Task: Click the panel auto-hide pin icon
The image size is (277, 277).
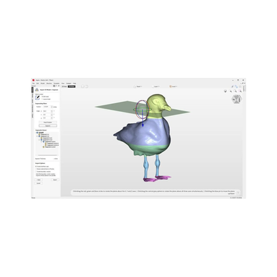Action: pos(57,86)
